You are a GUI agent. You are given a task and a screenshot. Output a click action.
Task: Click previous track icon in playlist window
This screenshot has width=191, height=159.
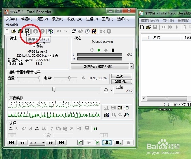163,27
